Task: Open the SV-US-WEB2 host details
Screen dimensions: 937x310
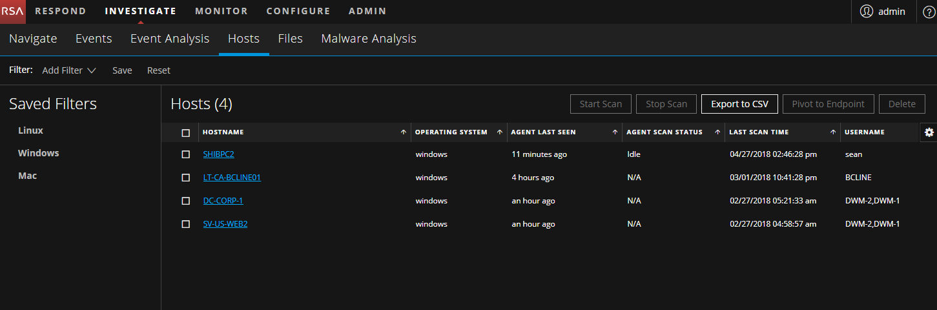Action: (225, 224)
